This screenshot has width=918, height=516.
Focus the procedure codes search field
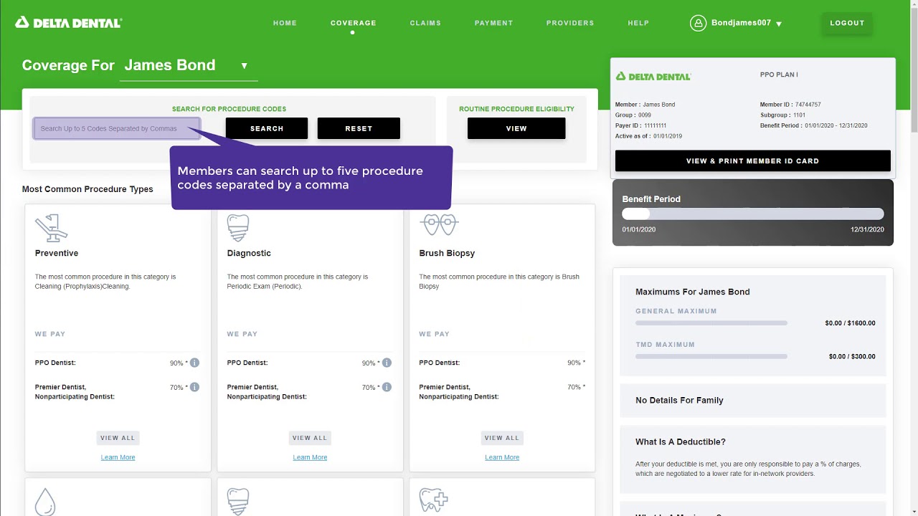click(x=116, y=128)
